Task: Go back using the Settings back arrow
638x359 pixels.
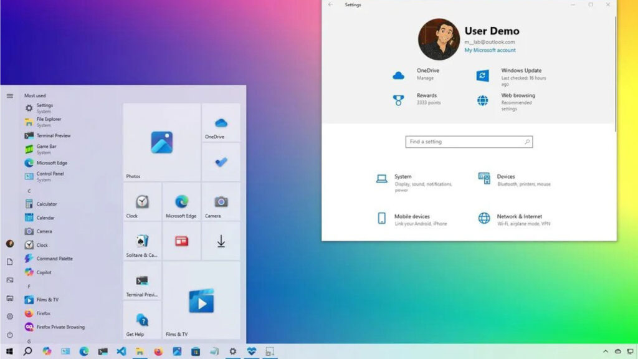Action: point(330,5)
